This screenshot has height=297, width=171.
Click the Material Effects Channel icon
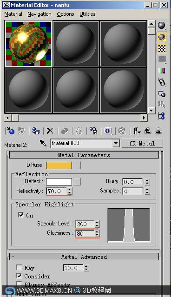(108, 131)
